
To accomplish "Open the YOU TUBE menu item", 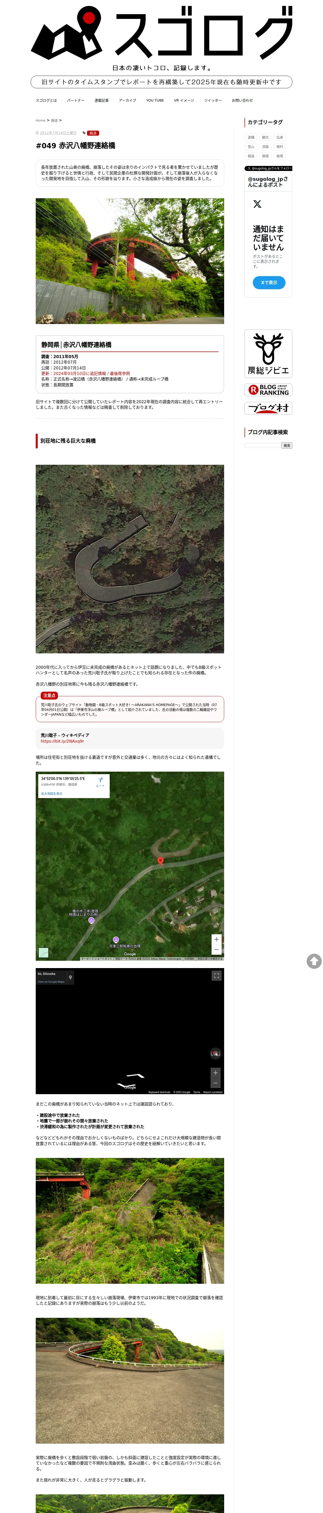I will pos(155,100).
